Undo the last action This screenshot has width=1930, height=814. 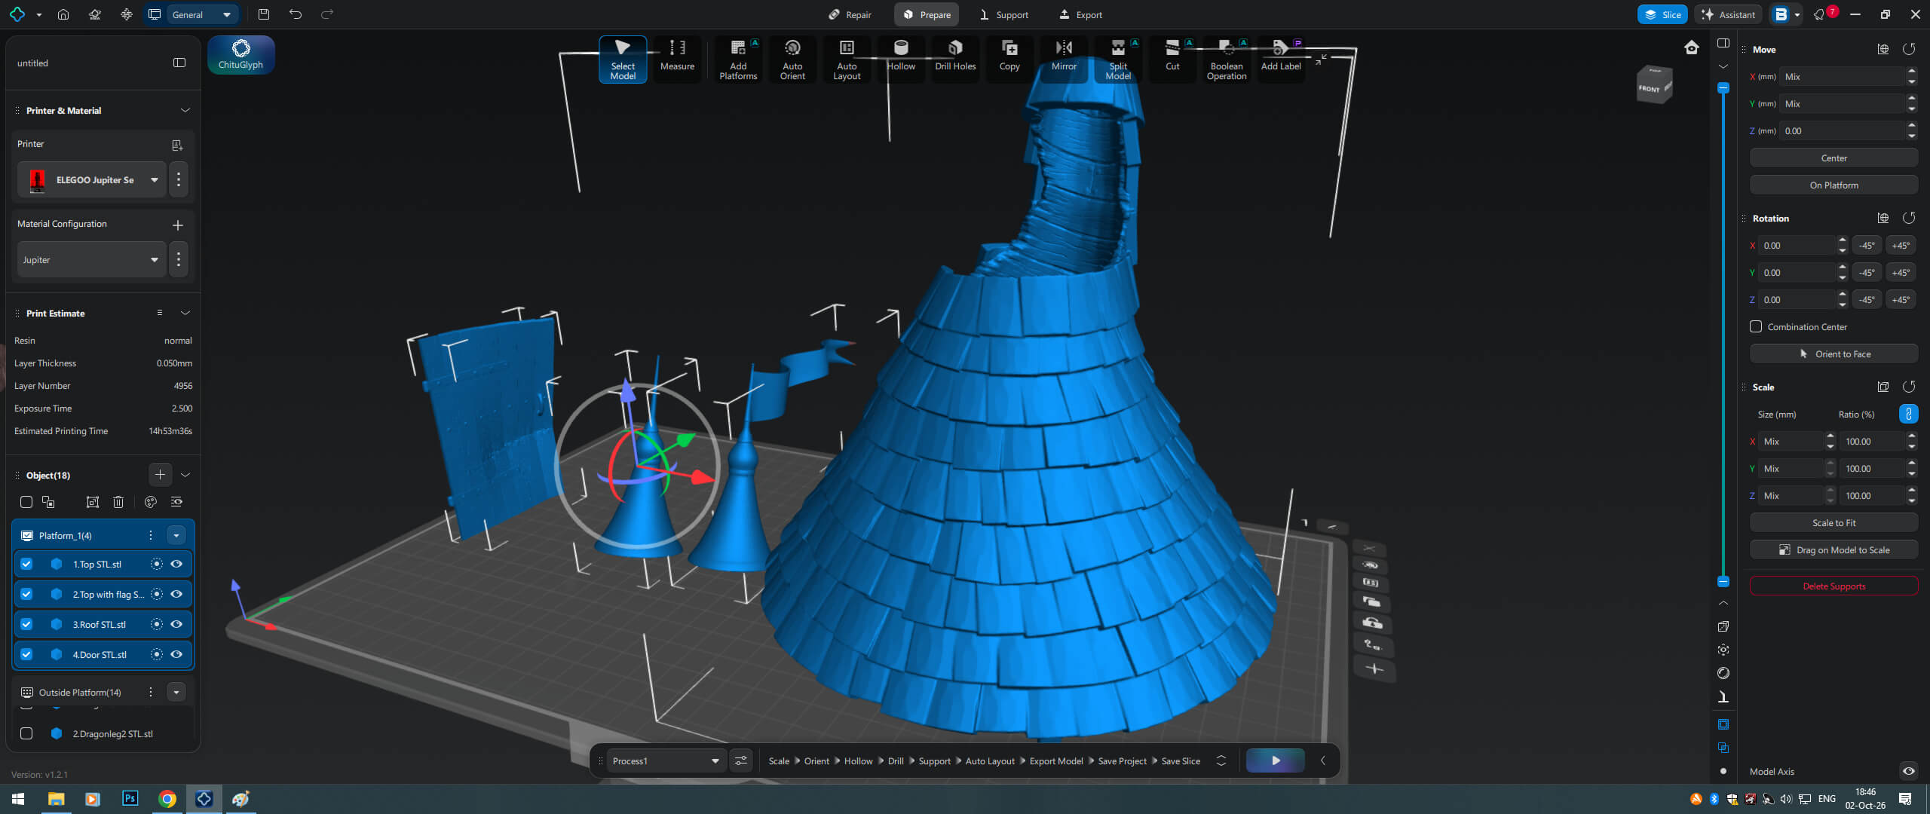pos(296,14)
